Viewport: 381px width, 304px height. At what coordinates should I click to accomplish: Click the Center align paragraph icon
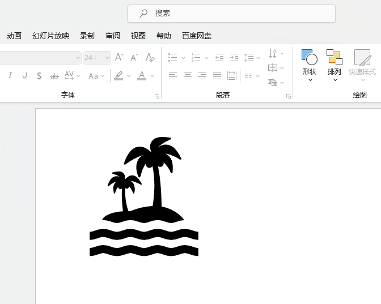coord(188,76)
